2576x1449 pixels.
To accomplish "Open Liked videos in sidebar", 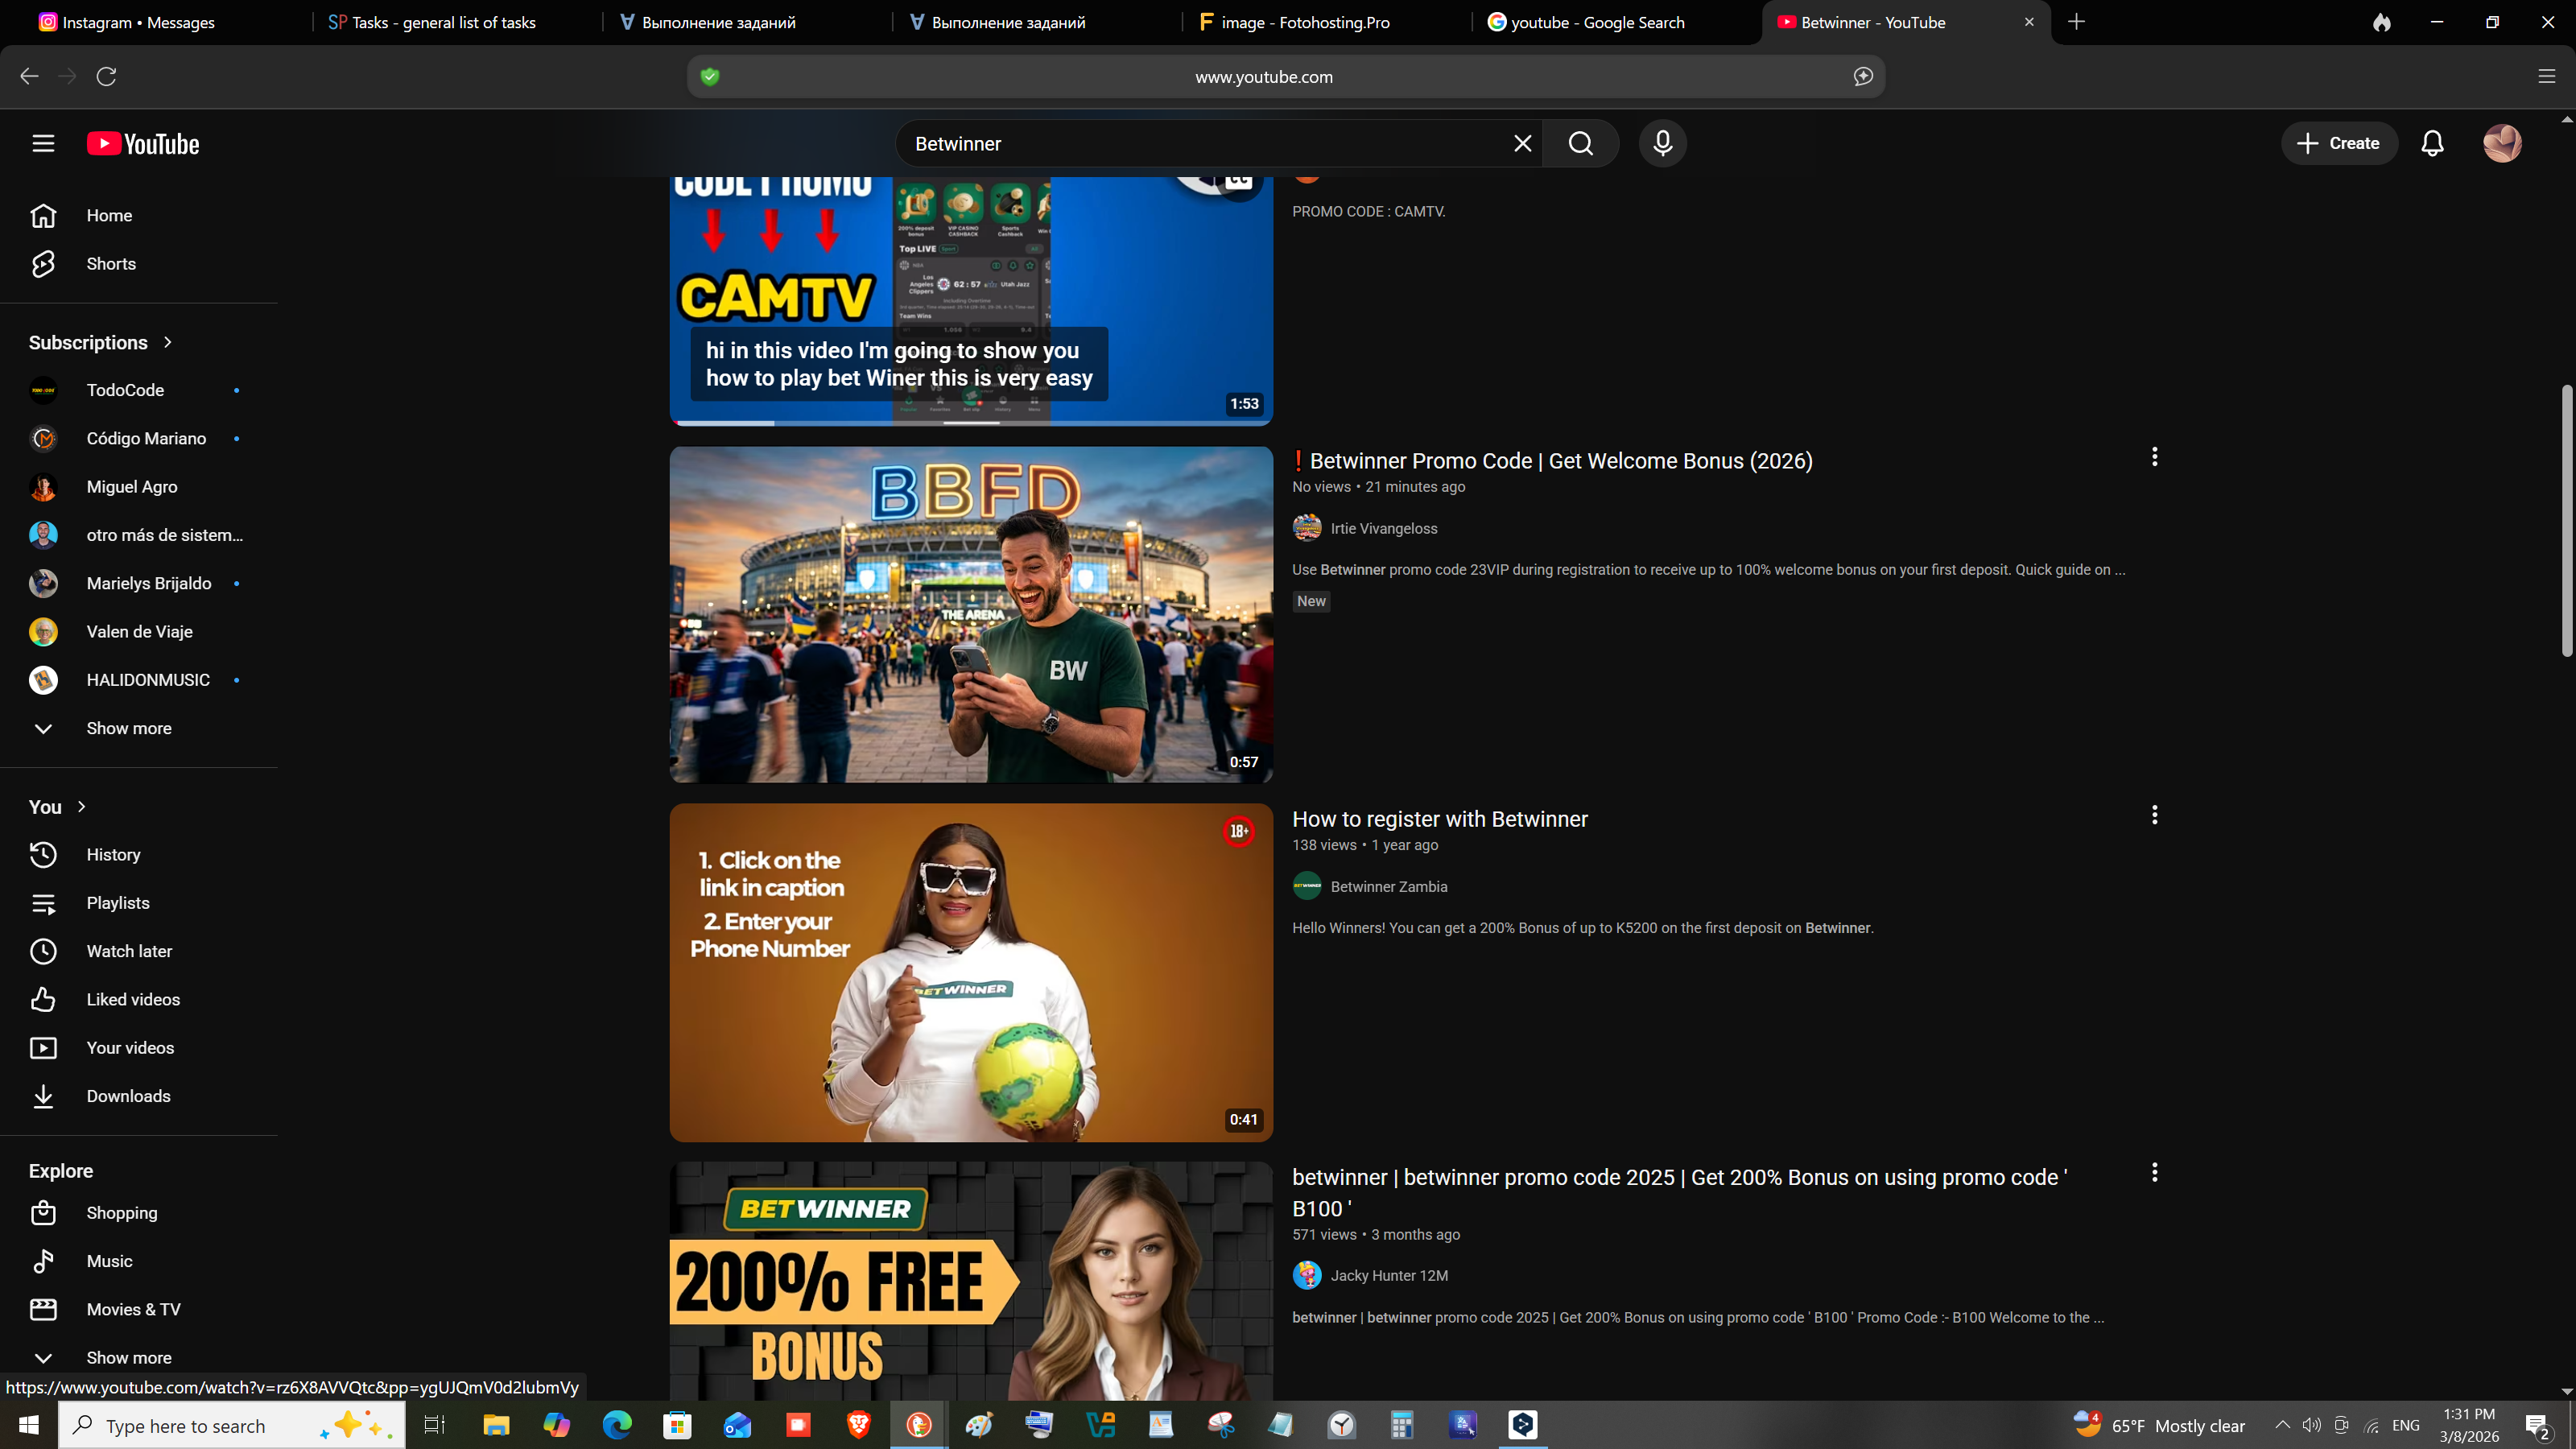I will [x=133, y=999].
